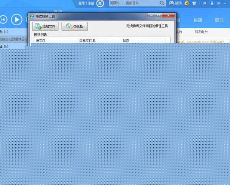Maximize the 格式转换工具 dialog
The width and height of the screenshot is (230, 185).
pos(158,15)
